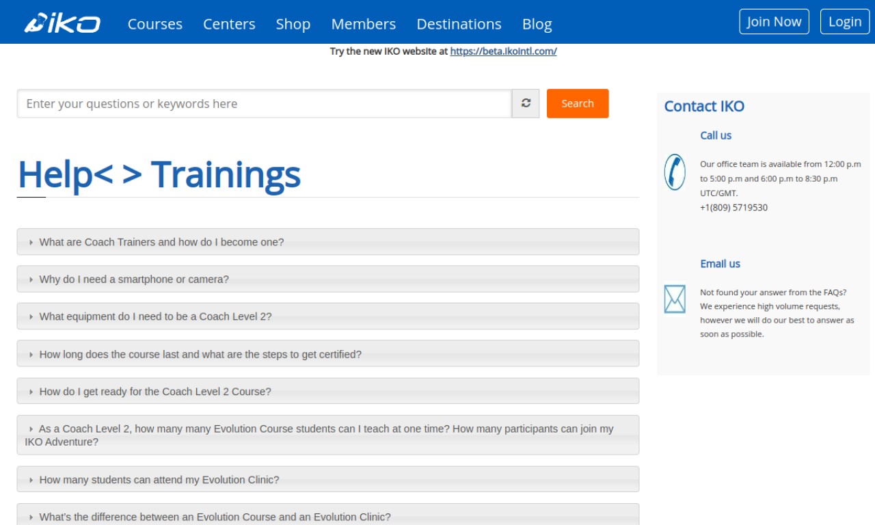Viewport: 875px width, 525px height.
Task: Expand 'How long does the course last' question
Action: pos(328,354)
